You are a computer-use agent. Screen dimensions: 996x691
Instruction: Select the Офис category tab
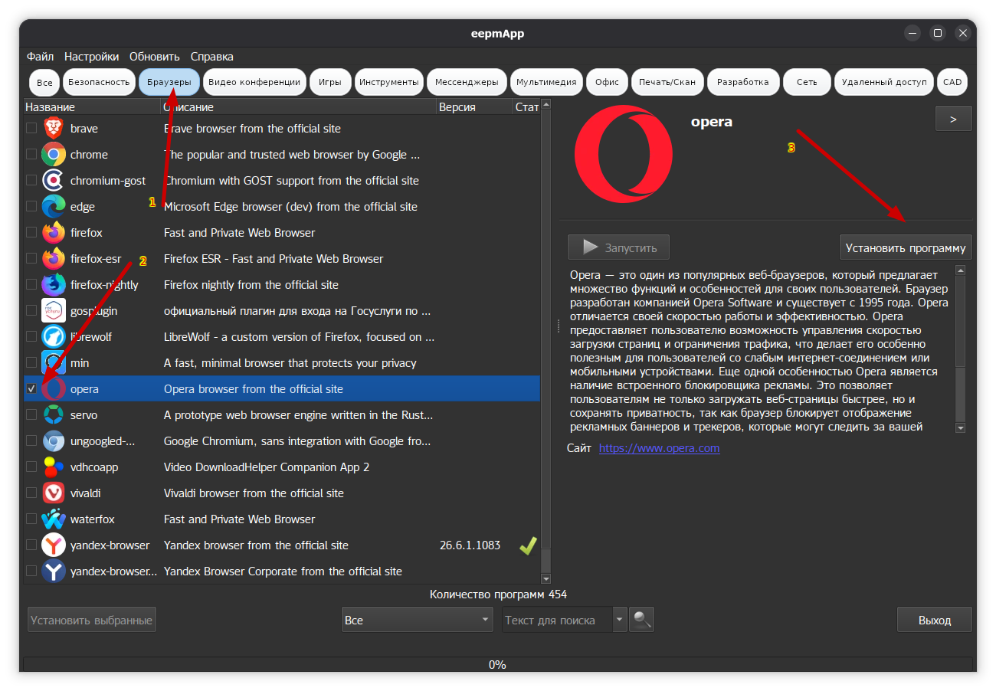(607, 82)
